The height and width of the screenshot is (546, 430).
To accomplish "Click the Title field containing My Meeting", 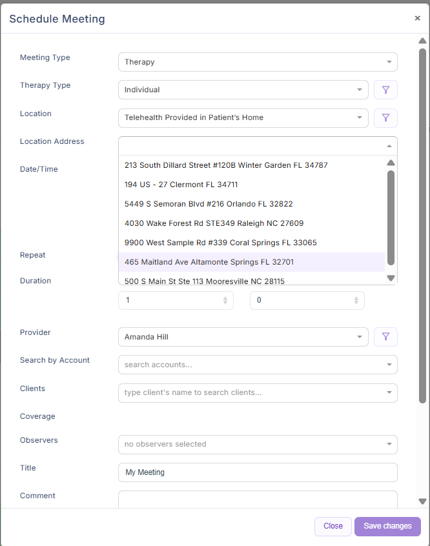I will [x=257, y=472].
